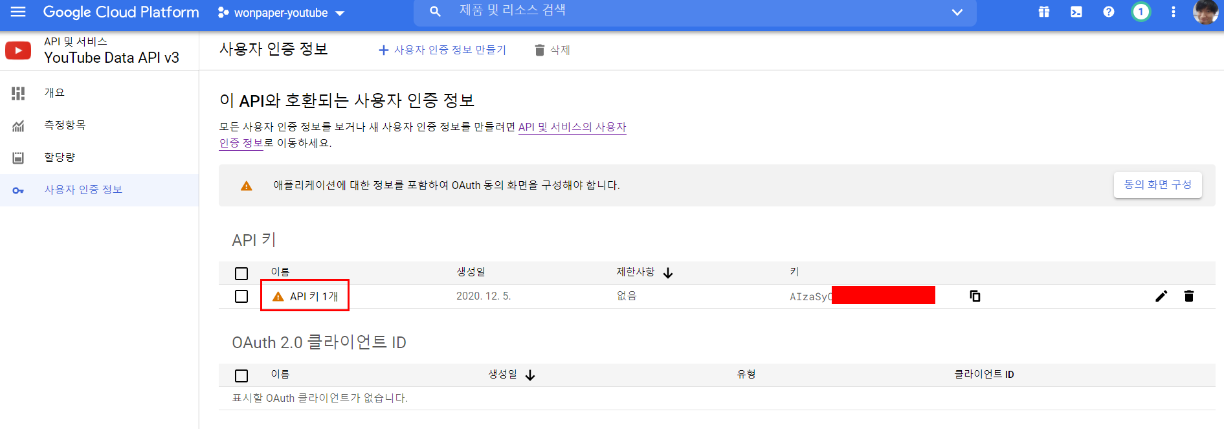Open the help question mark icon
This screenshot has width=1224, height=429.
[1109, 12]
